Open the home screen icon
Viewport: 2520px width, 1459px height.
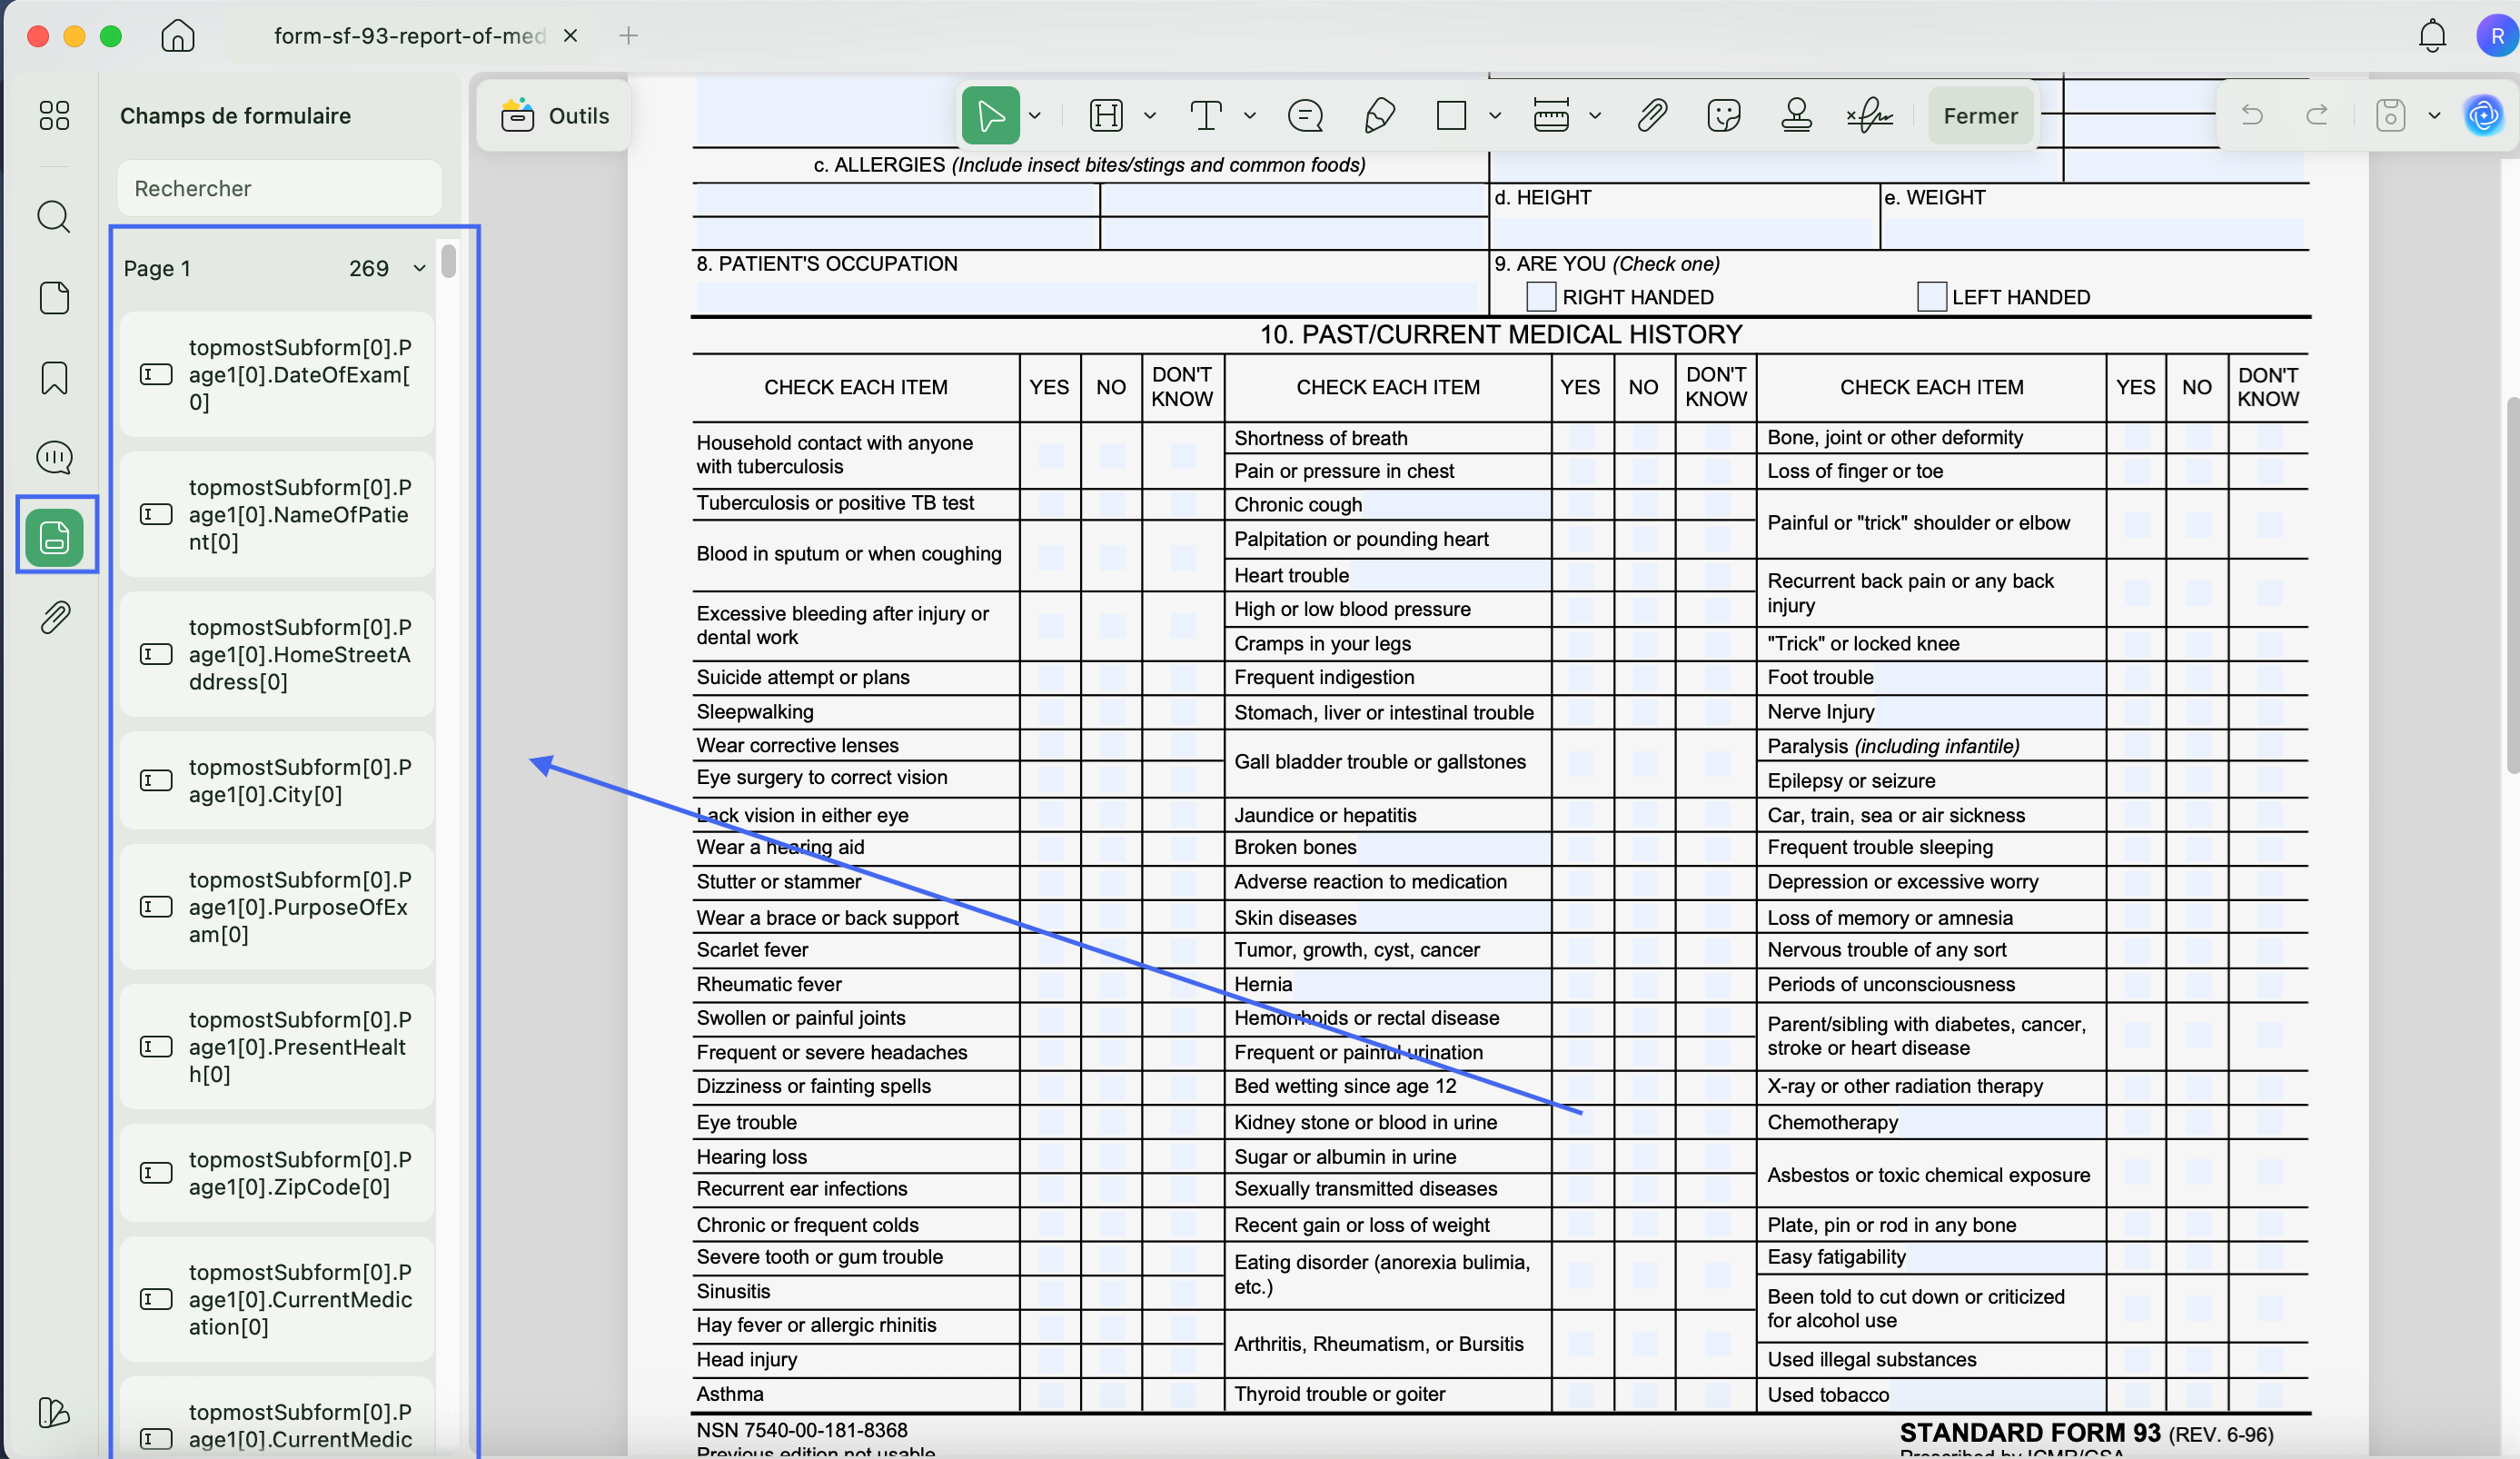[178, 36]
